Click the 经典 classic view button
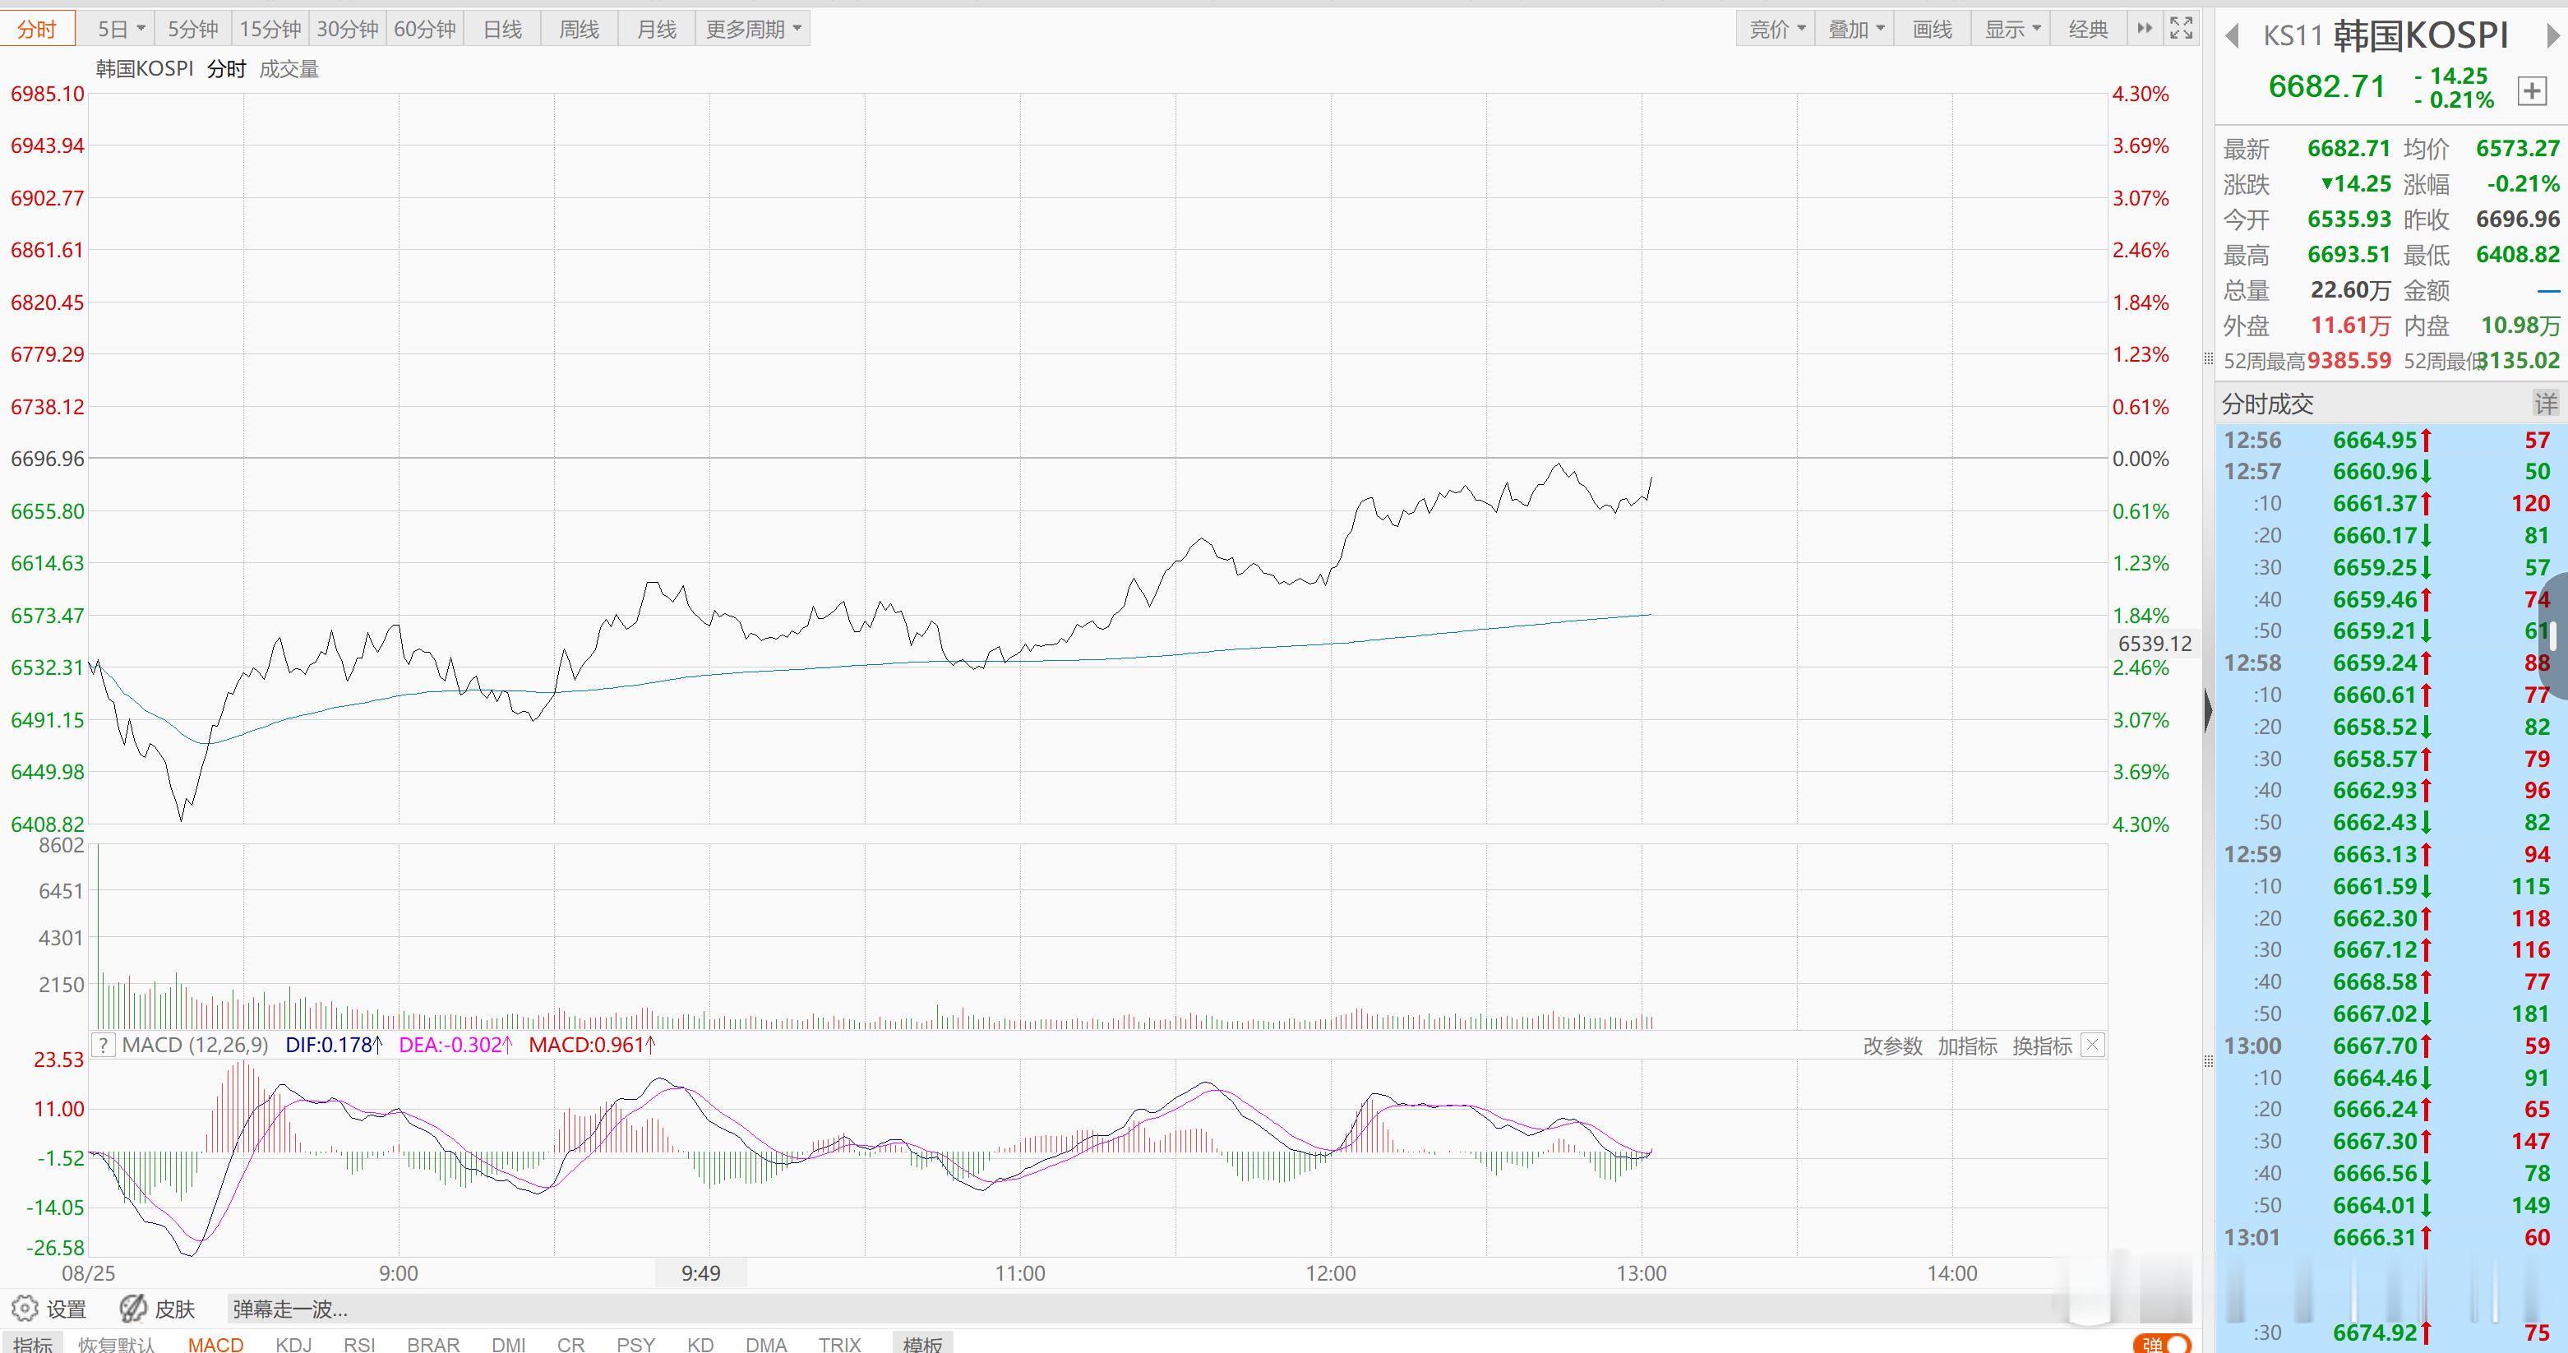Image resolution: width=2568 pixels, height=1353 pixels. pos(2089,29)
